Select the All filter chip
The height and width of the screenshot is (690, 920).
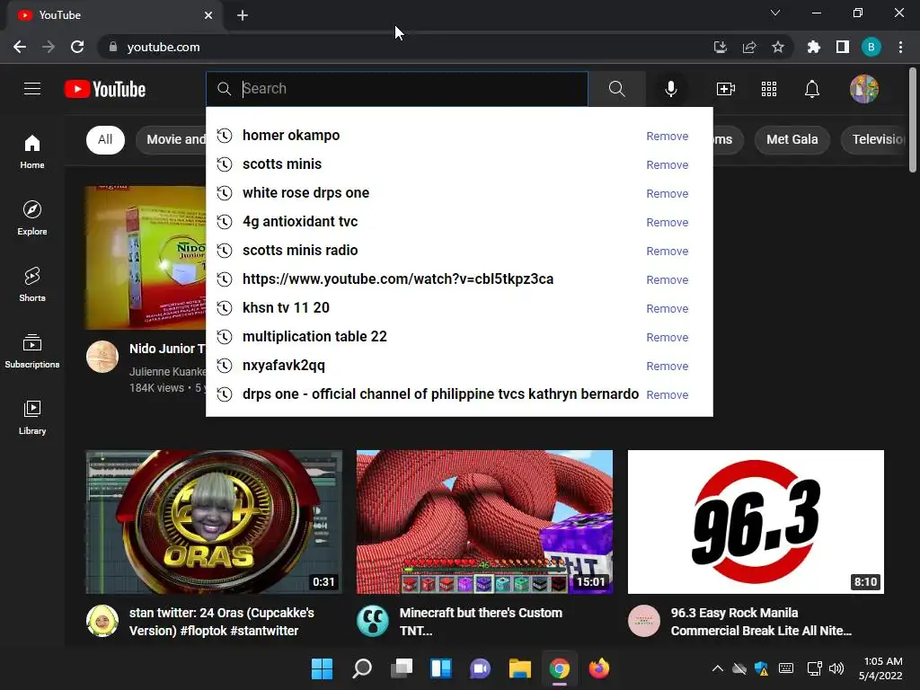(106, 139)
